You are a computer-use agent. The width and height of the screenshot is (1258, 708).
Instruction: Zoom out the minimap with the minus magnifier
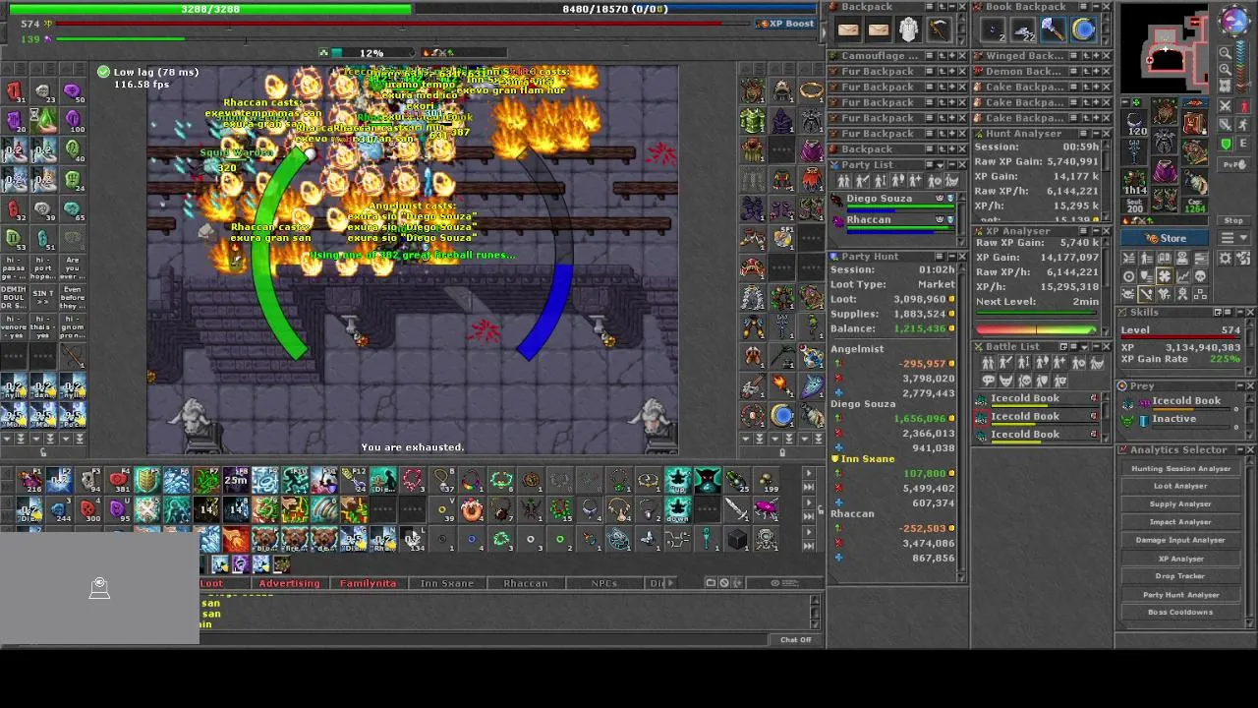tap(1225, 53)
